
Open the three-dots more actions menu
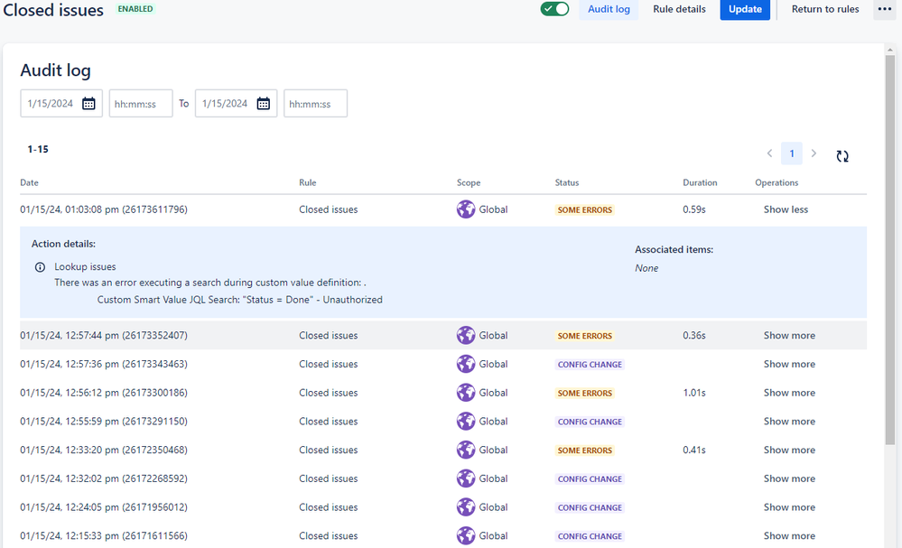point(884,9)
